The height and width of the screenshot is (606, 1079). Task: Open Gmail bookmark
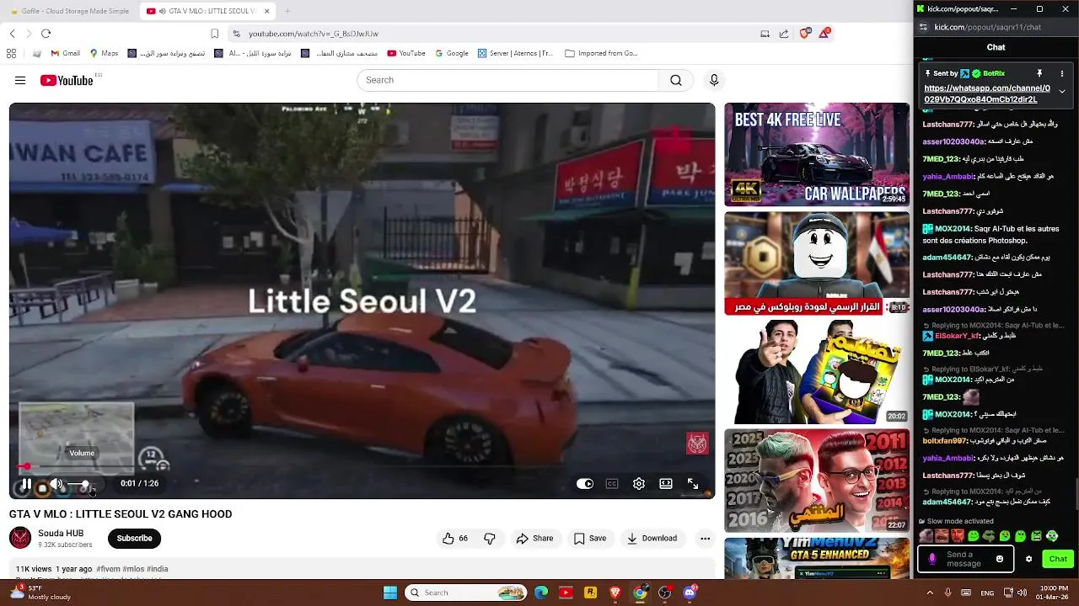(65, 53)
